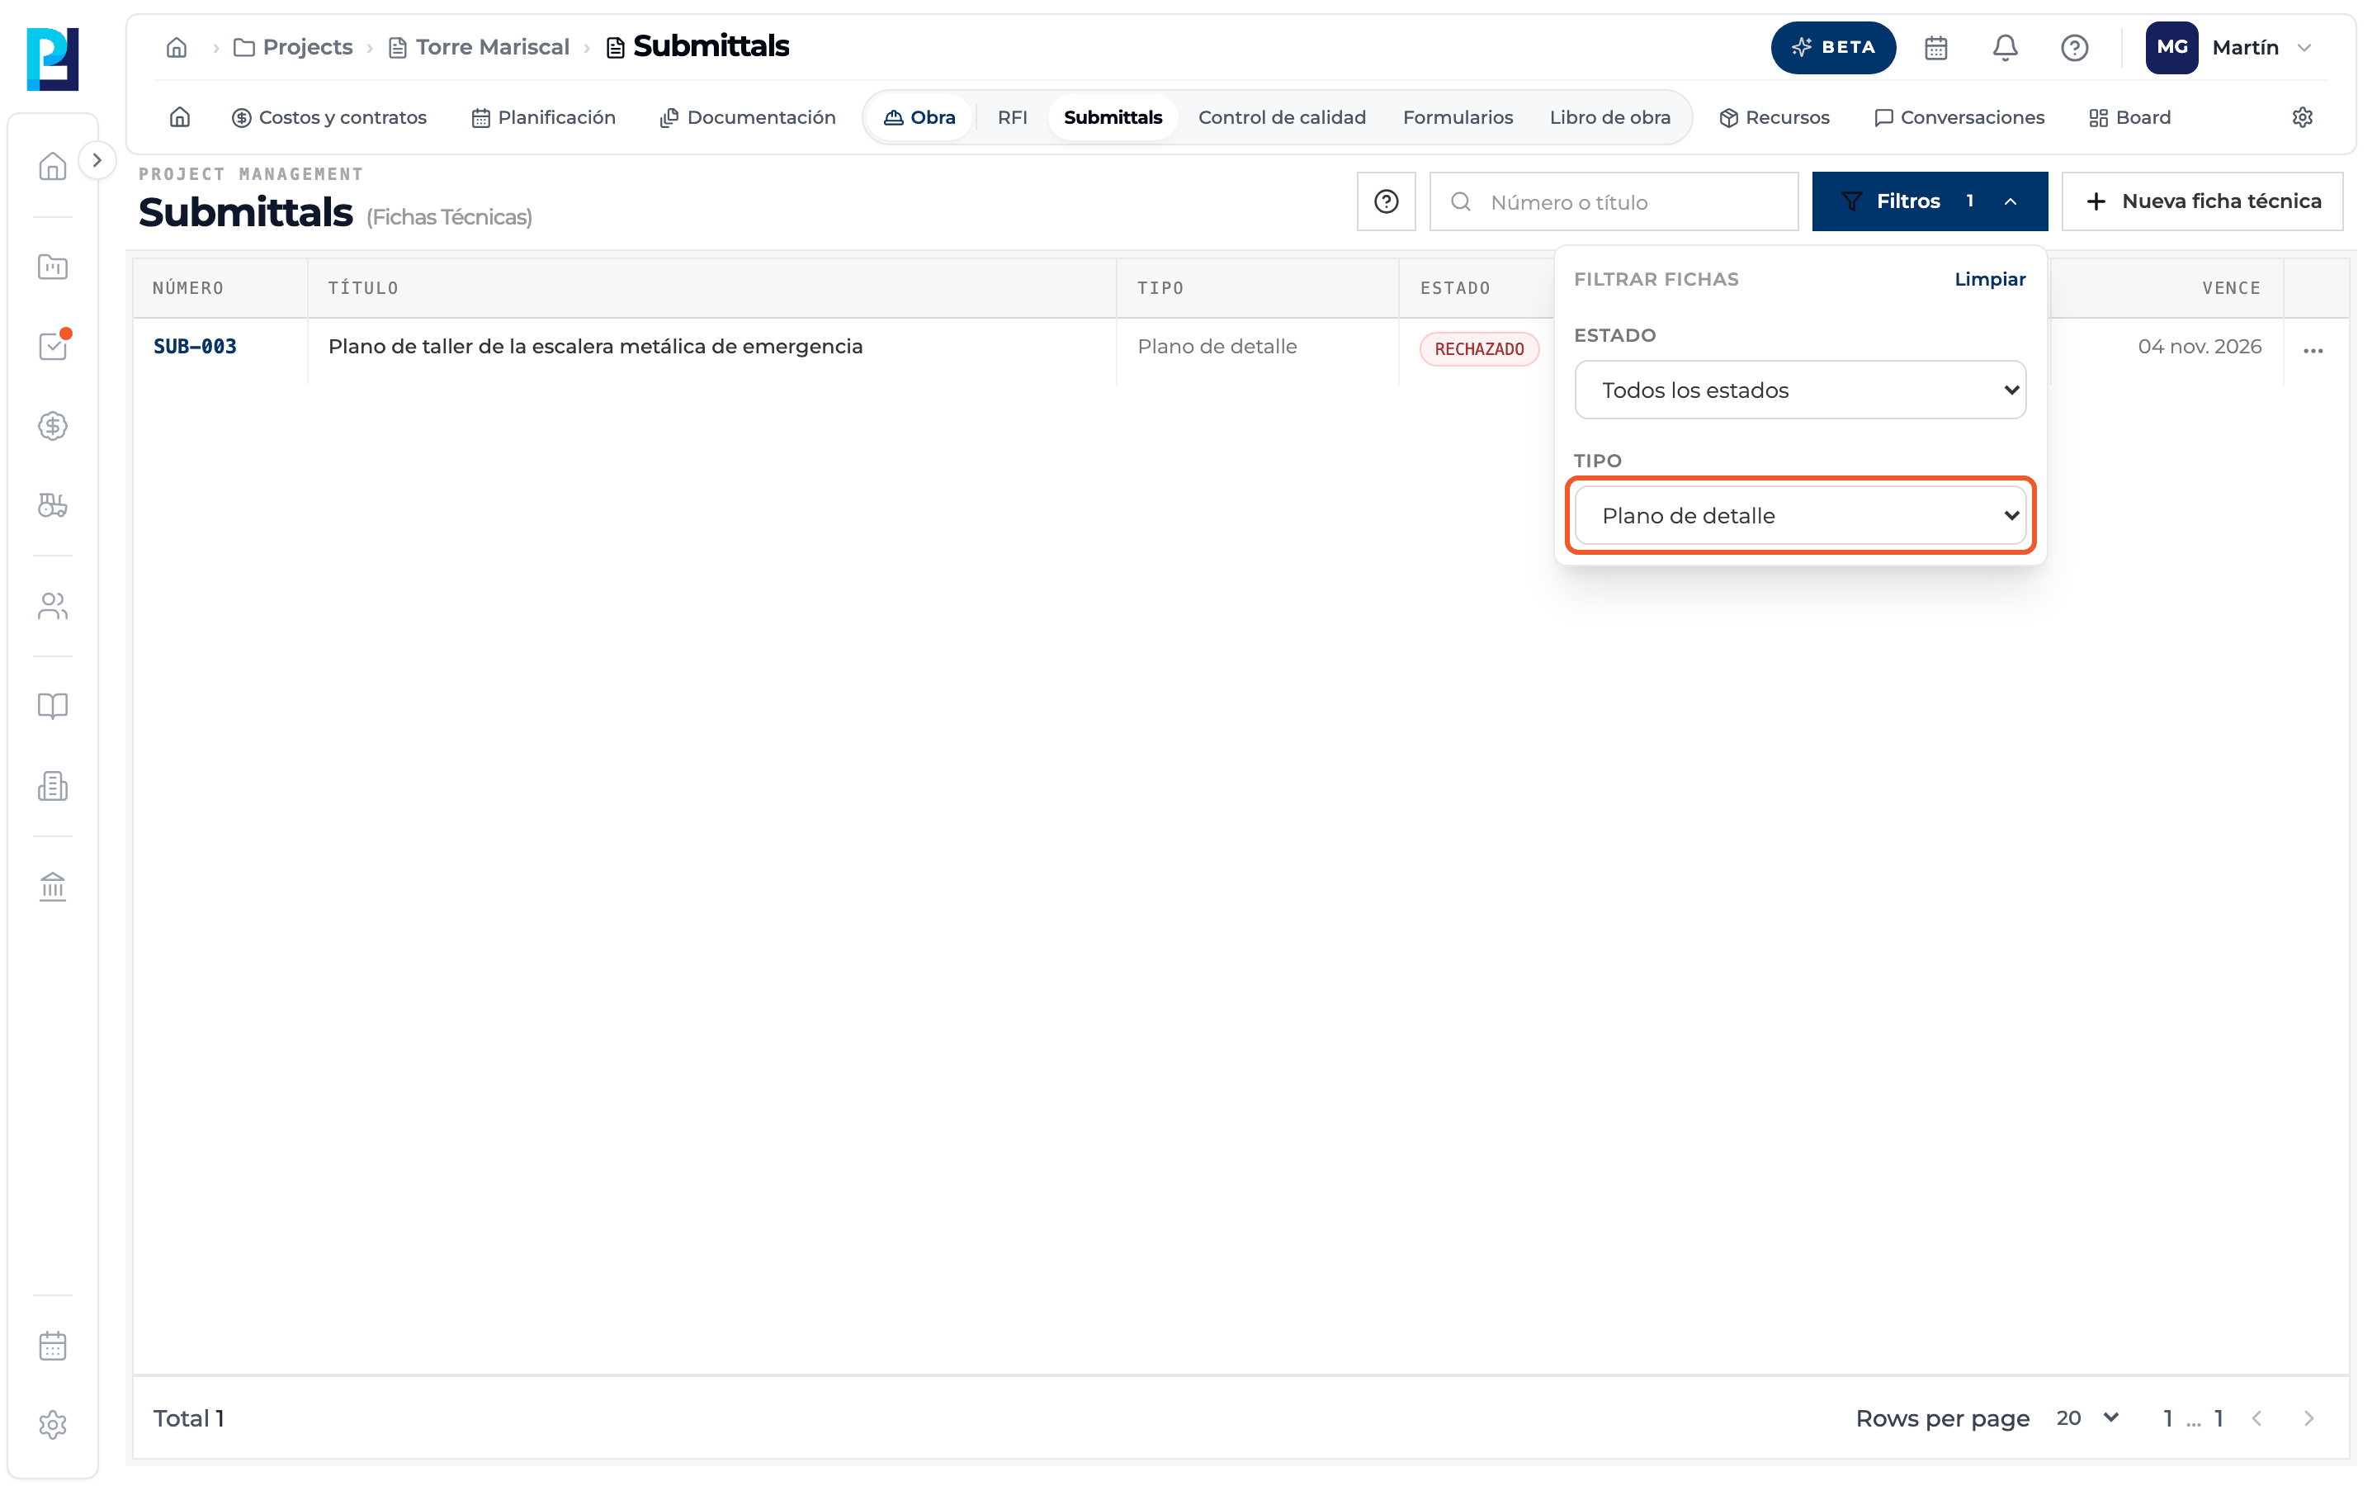Viewport: 2377px width, 1486px height.
Task: Open the Conversaciones section
Action: coord(1959,117)
